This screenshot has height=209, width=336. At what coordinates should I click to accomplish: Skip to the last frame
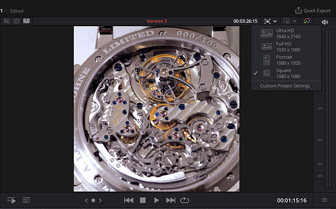170,200
